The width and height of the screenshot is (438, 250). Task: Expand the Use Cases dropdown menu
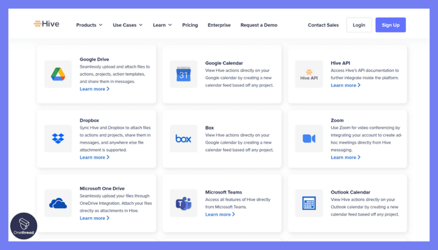pos(127,25)
